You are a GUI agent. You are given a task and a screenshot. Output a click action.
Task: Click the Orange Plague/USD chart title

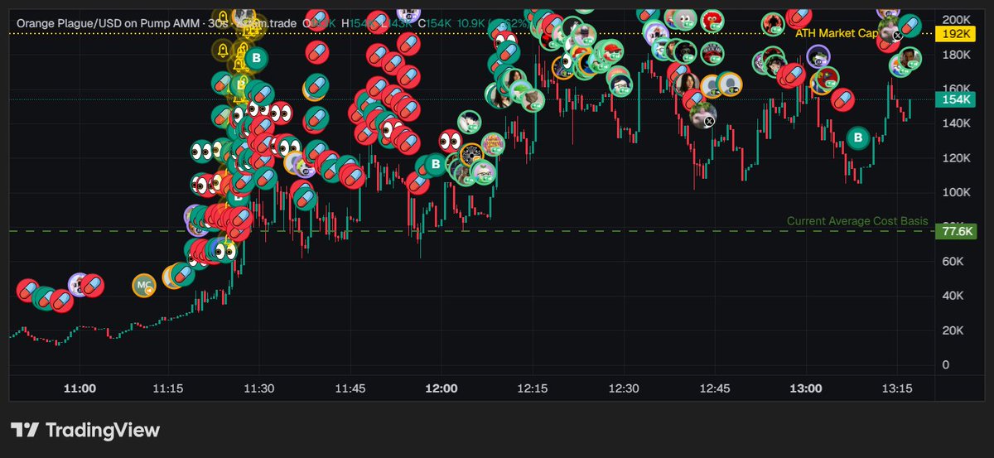[108, 24]
